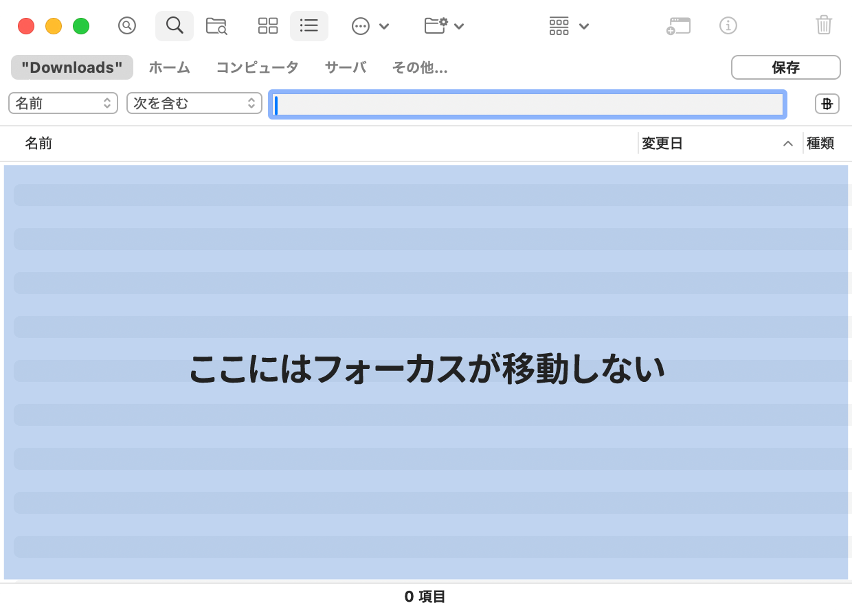Open the 次を含む condition dropdown
Screen dimensions: 852x610
[x=194, y=104]
